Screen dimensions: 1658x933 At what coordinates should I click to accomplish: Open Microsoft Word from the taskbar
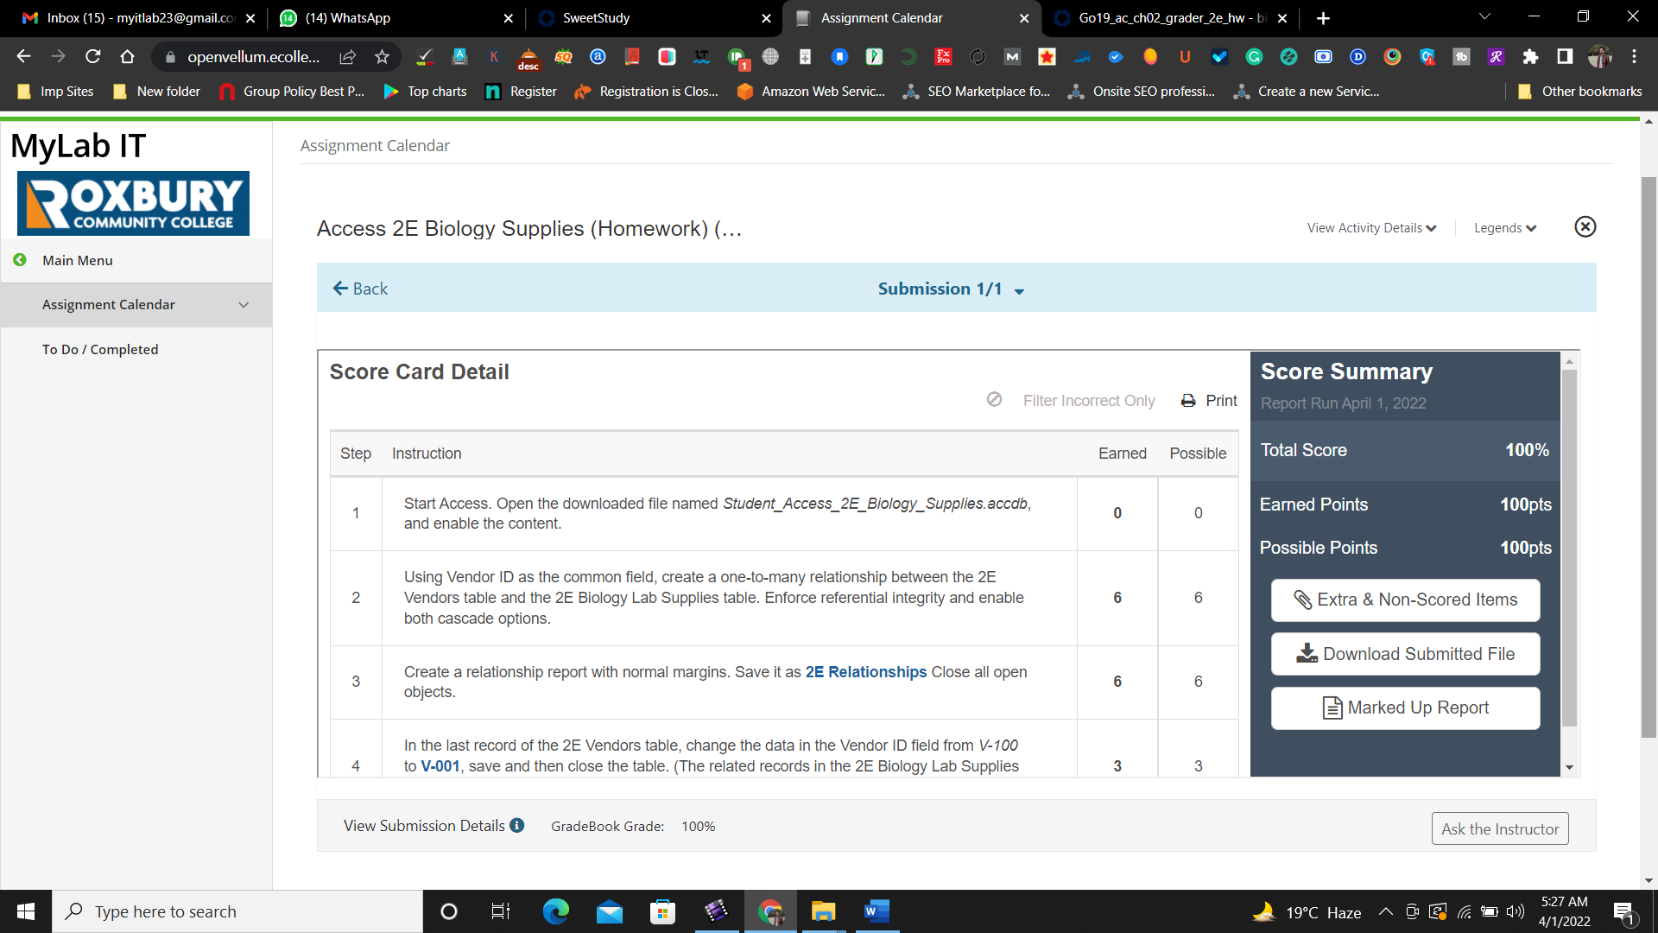(876, 911)
